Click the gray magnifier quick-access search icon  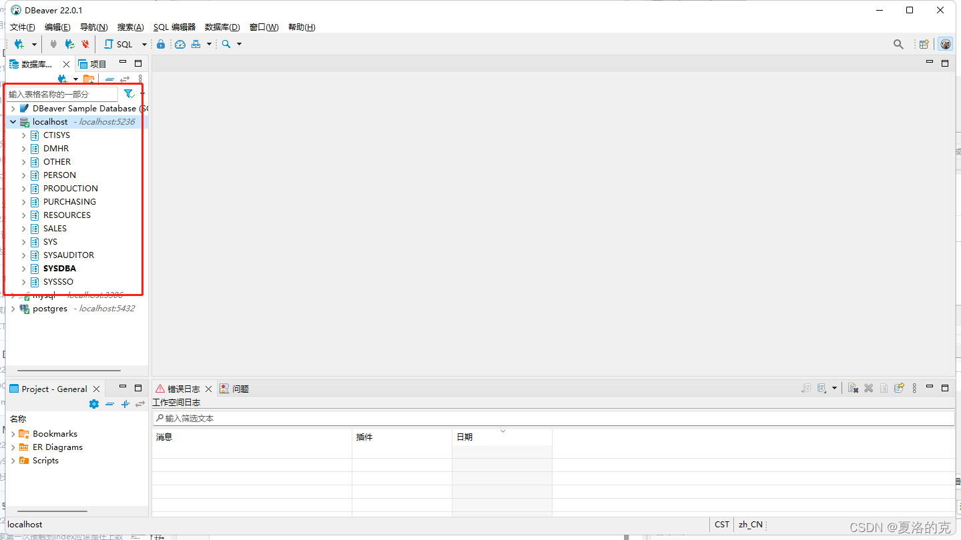tap(898, 44)
